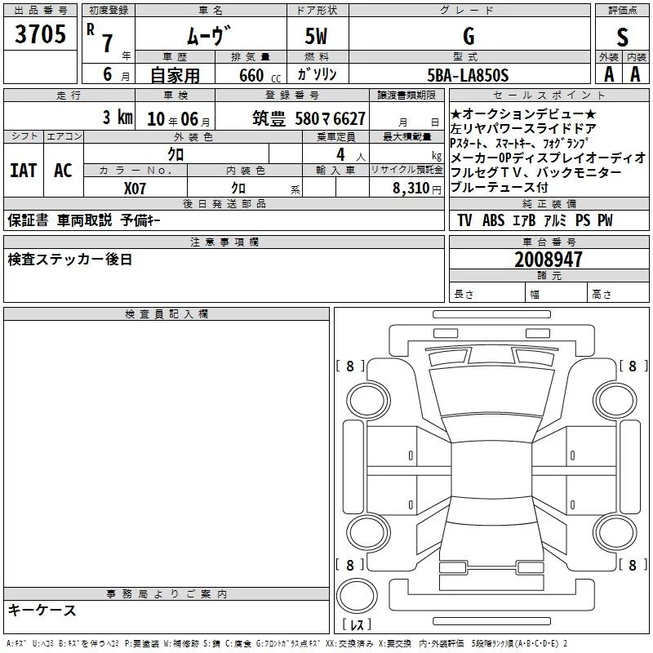Screen dimensions: 653x653
Task: Click the vehicle history 自家用
Action: (x=175, y=75)
